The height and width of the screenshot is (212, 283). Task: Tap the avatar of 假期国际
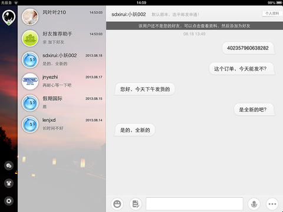(x=30, y=103)
